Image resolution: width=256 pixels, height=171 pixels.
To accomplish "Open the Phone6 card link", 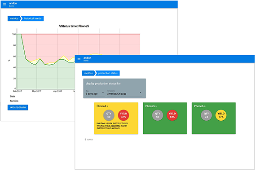I will pyautogui.click(x=200, y=106).
